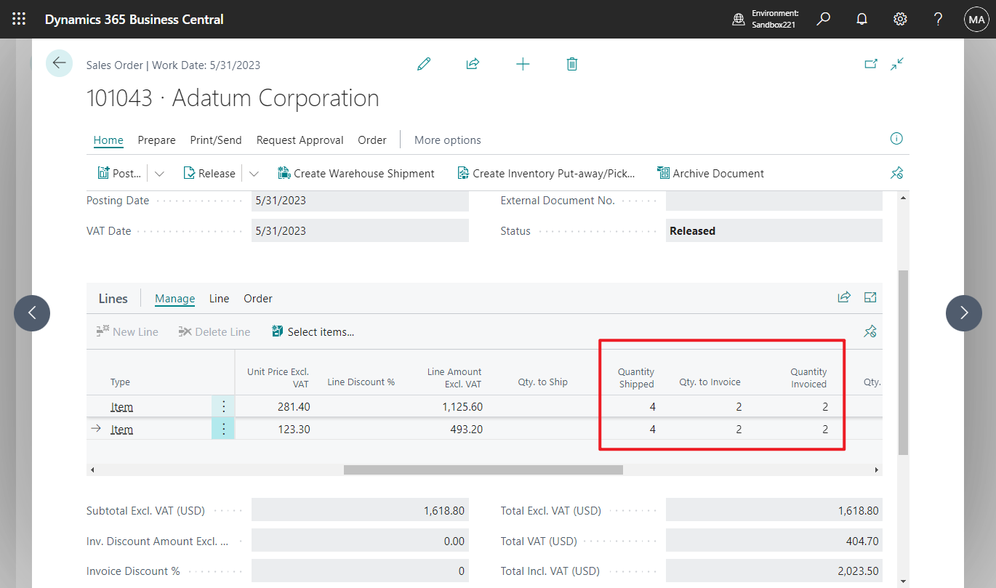Delete the sales order with trash icon
This screenshot has height=588, width=996.
(571, 64)
